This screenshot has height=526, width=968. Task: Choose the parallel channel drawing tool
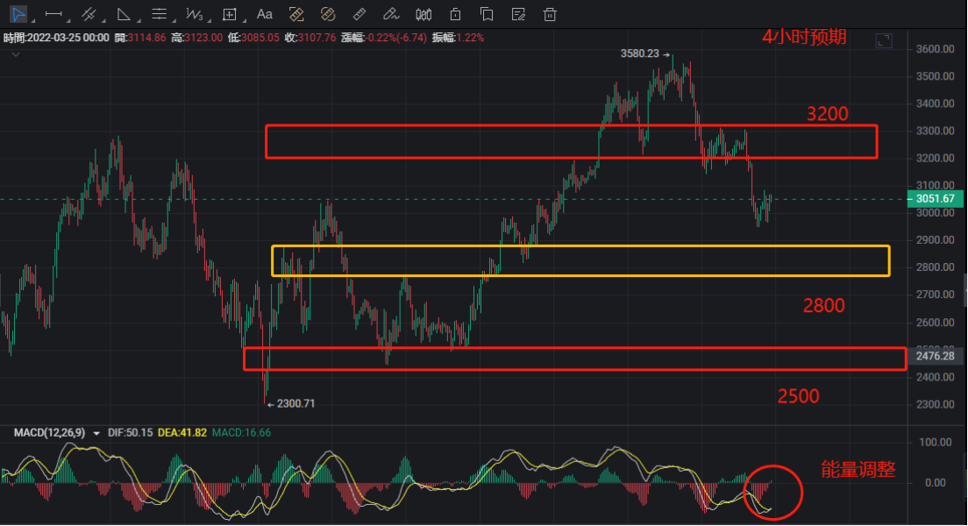point(89,14)
